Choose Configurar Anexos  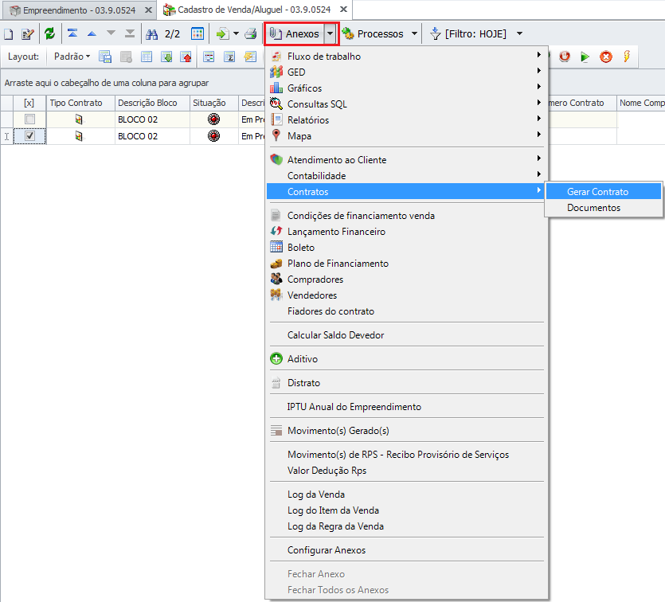tap(406, 550)
